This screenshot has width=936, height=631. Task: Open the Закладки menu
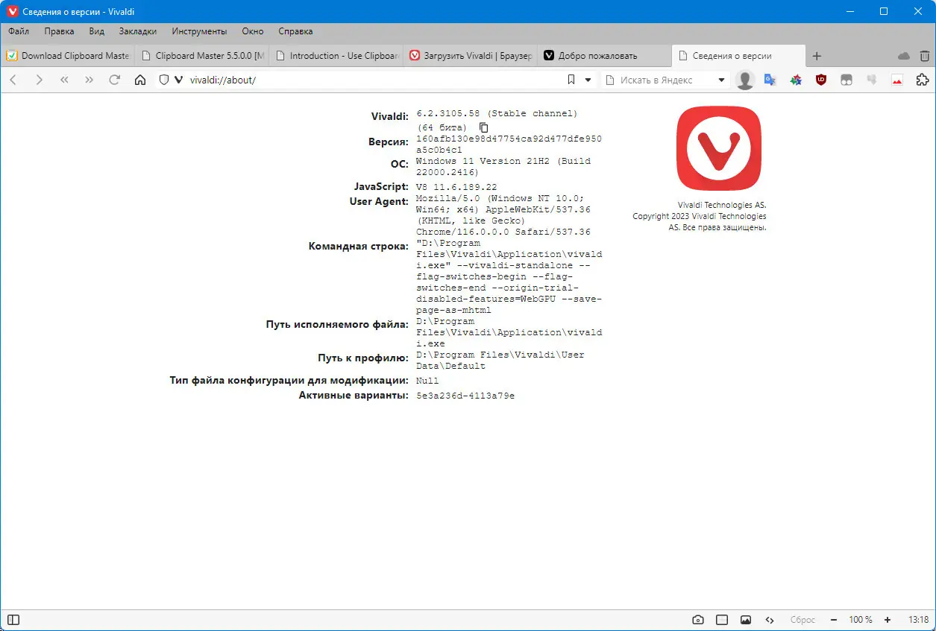coord(138,31)
